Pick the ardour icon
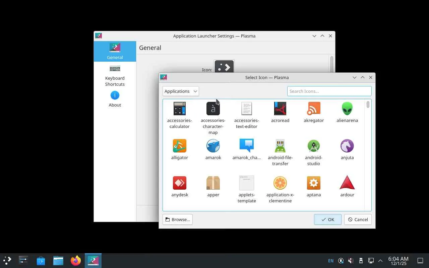This screenshot has height=268, width=429. (x=347, y=183)
